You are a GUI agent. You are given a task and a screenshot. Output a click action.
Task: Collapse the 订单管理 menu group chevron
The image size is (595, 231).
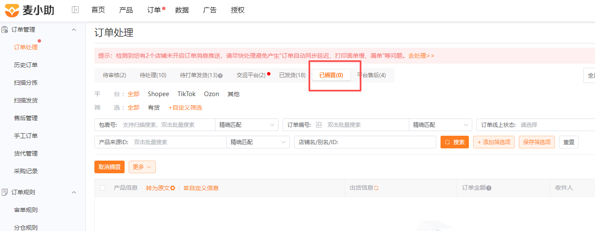[x=74, y=30]
